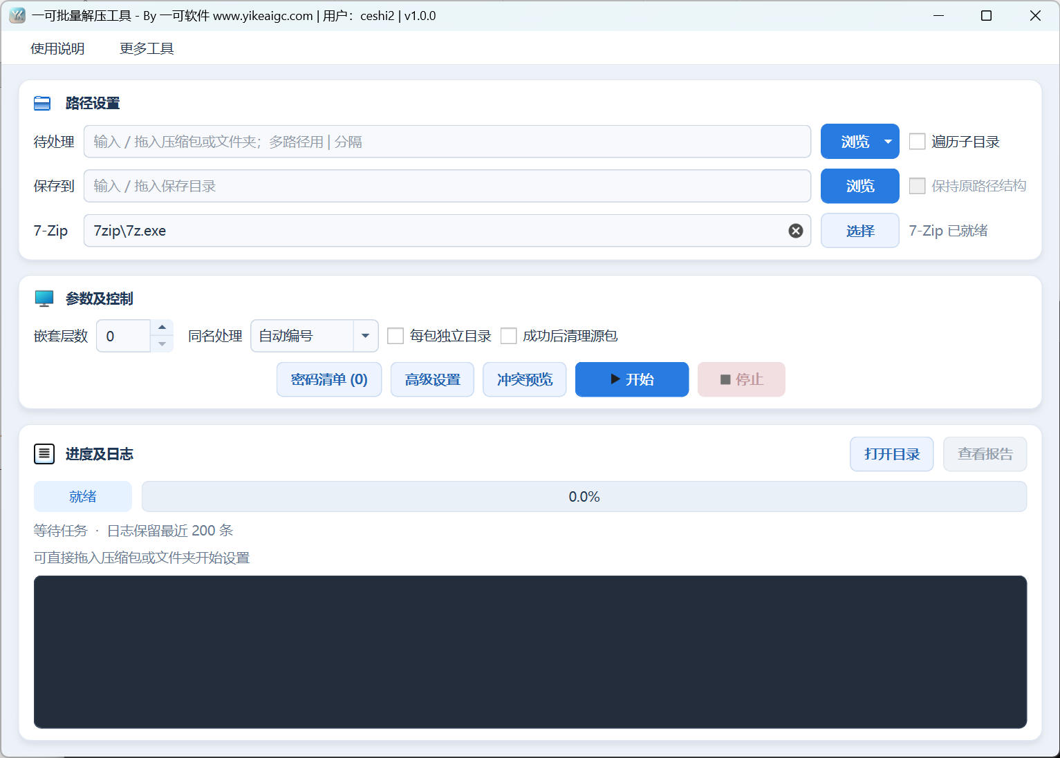1060x758 pixels.
Task: Decrease 嵌套层数 with down arrow
Action: point(162,344)
